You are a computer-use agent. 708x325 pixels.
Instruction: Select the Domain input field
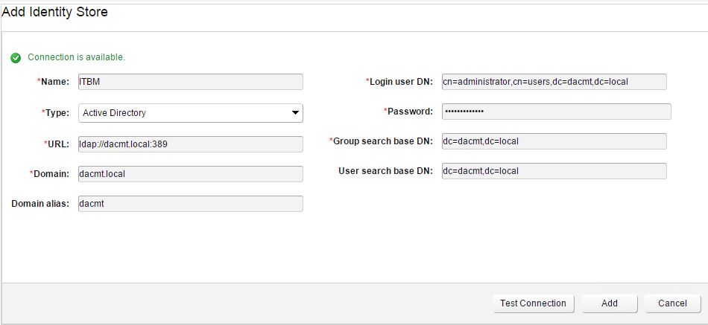[191, 174]
